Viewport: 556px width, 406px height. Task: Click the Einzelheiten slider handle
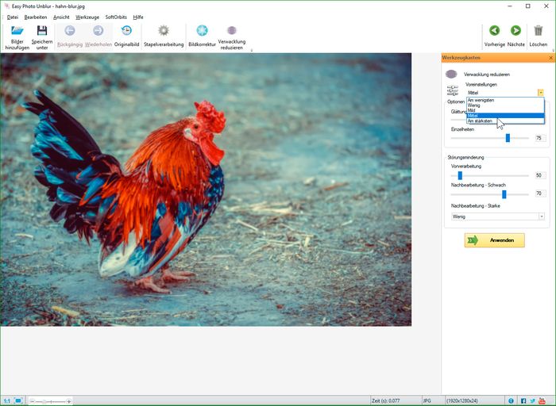508,138
